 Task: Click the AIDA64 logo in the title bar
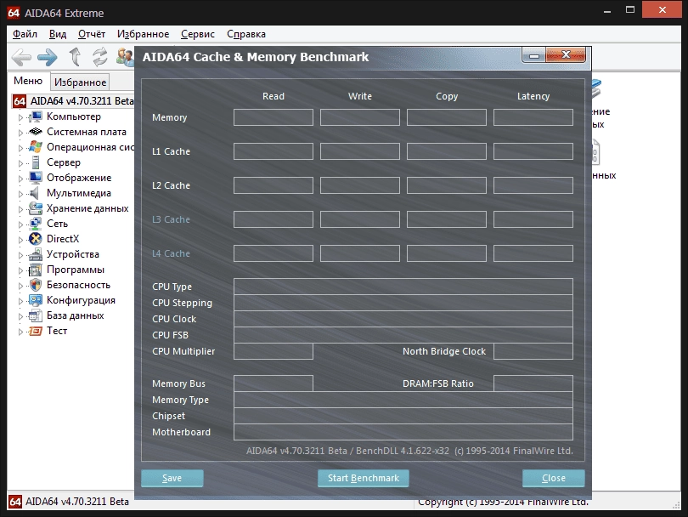coord(14,13)
